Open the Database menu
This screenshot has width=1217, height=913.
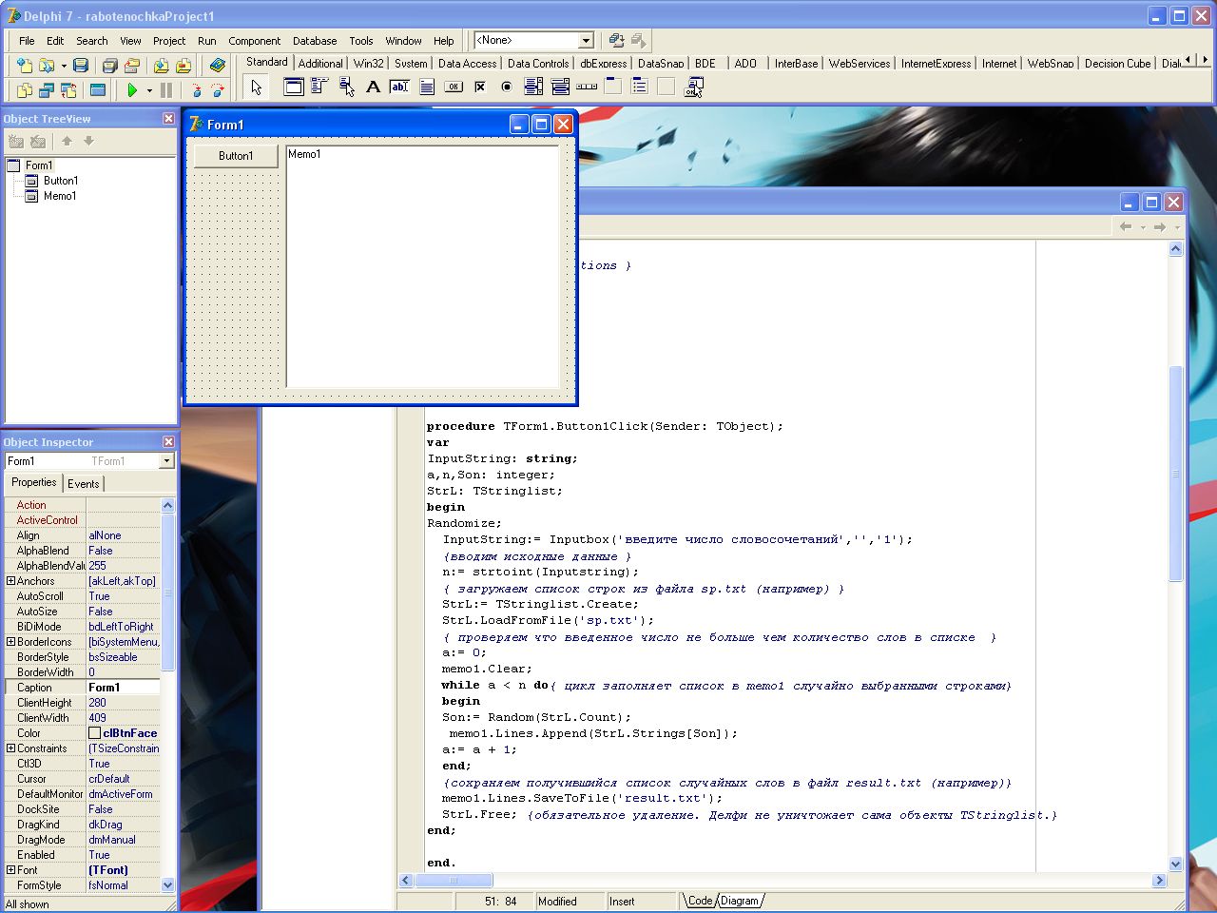click(315, 41)
